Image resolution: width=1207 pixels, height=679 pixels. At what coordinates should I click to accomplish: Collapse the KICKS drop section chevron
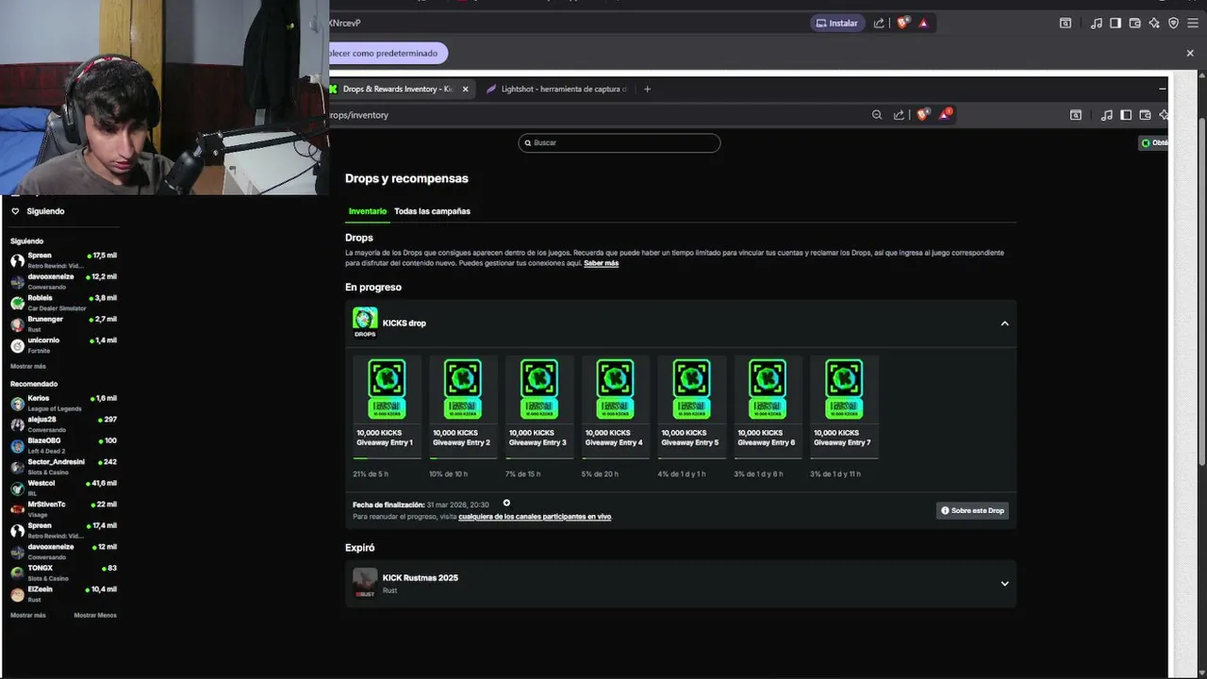[1004, 323]
